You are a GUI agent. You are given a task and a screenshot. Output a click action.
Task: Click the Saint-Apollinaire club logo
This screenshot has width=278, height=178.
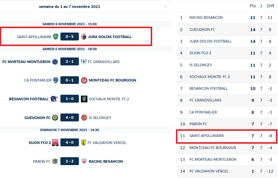point(55,37)
